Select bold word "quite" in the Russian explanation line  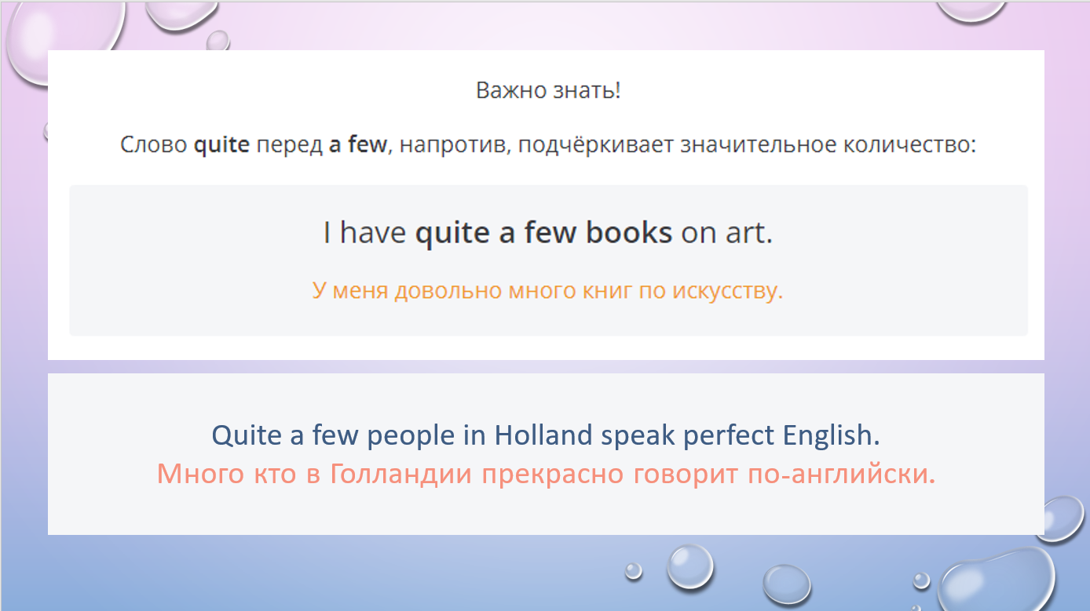[221, 145]
